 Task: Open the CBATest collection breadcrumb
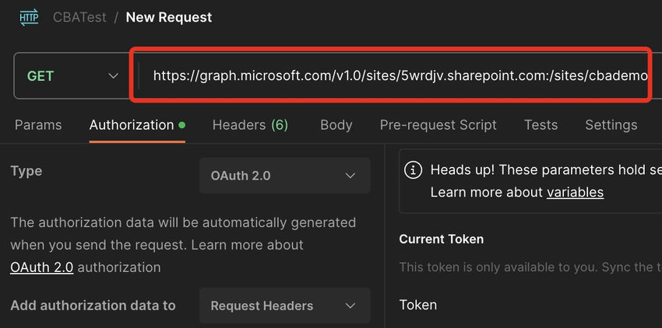point(79,17)
